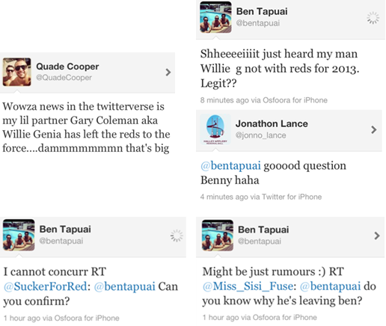
Task: Expand chevron on Ben Tapuai's rumours tweet
Action: 377,236
